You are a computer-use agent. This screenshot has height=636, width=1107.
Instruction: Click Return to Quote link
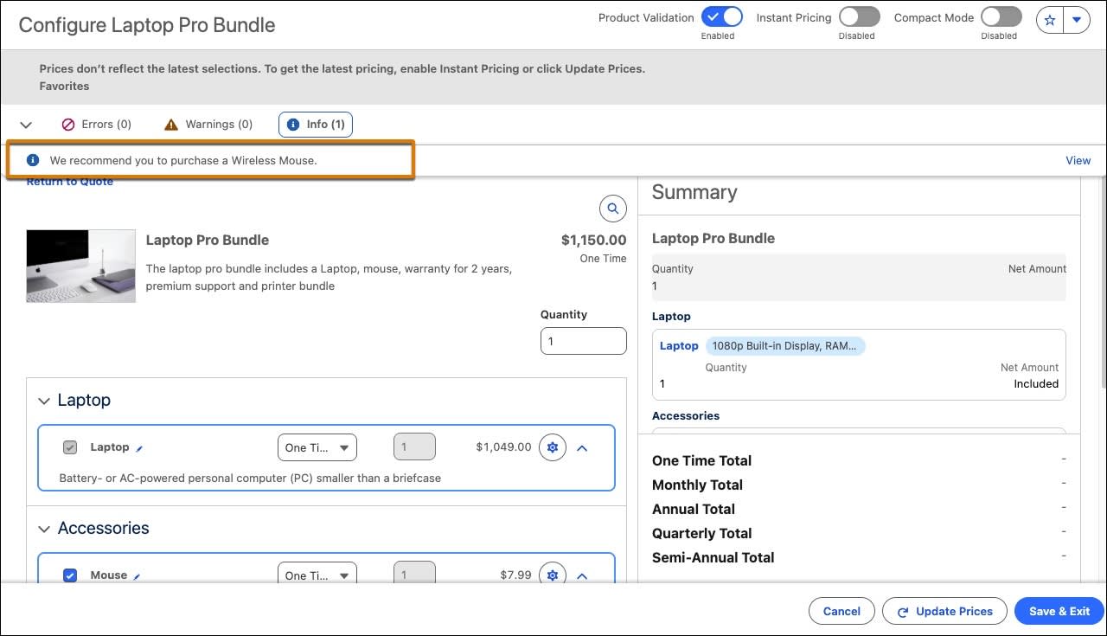point(69,182)
